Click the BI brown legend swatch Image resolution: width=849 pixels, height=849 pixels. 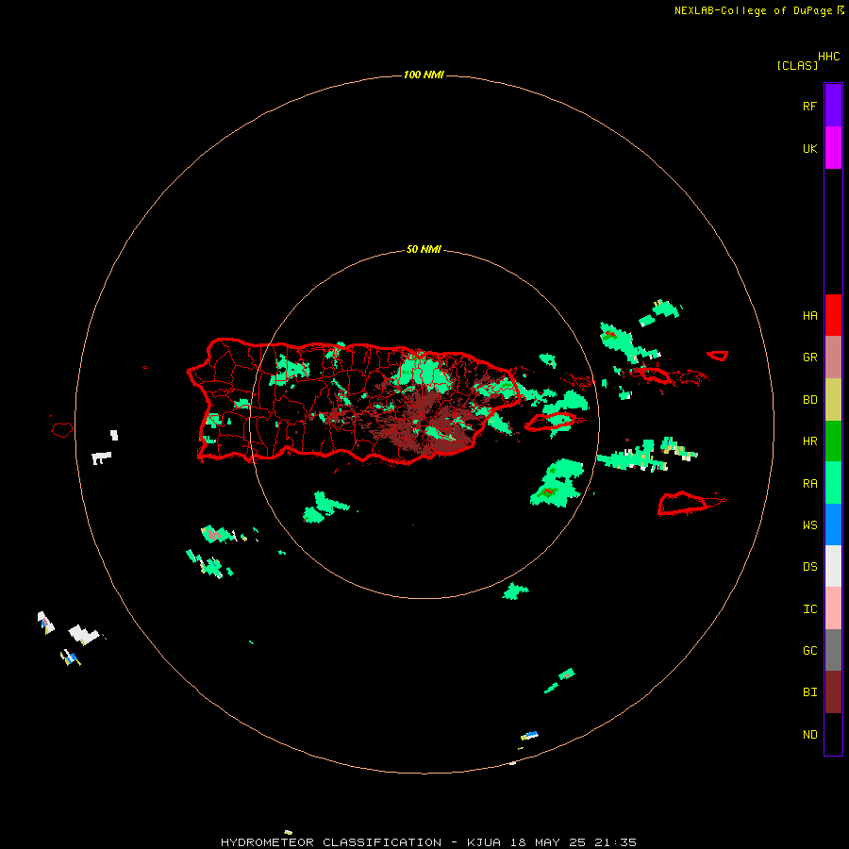tap(833, 692)
